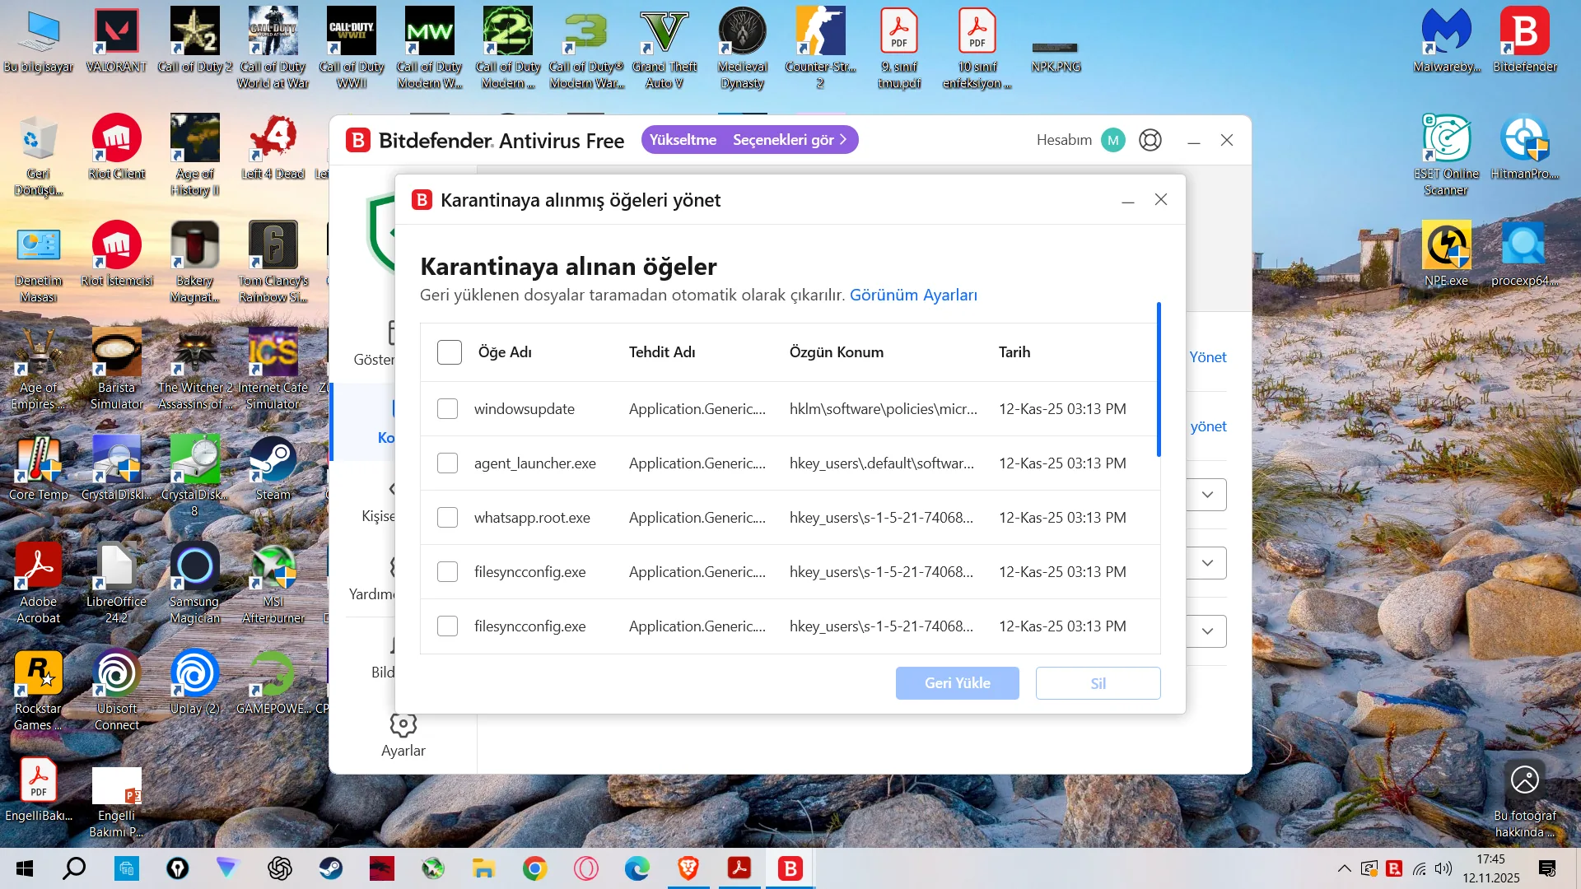Click the Yönet link in main window

coord(1208,357)
